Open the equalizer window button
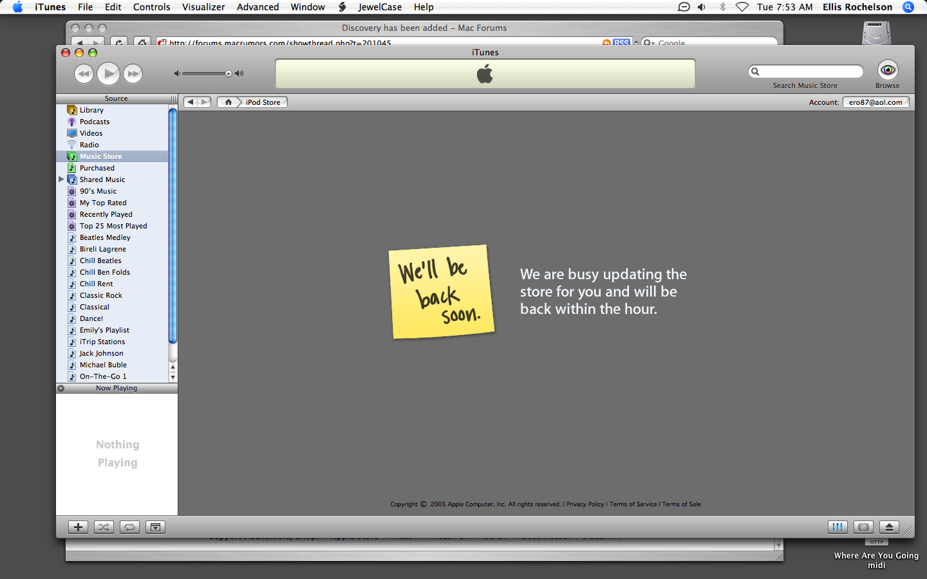 [x=838, y=527]
